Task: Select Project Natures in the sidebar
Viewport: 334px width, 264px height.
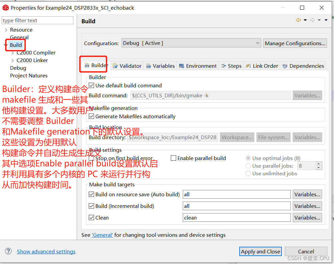Action: [29, 75]
